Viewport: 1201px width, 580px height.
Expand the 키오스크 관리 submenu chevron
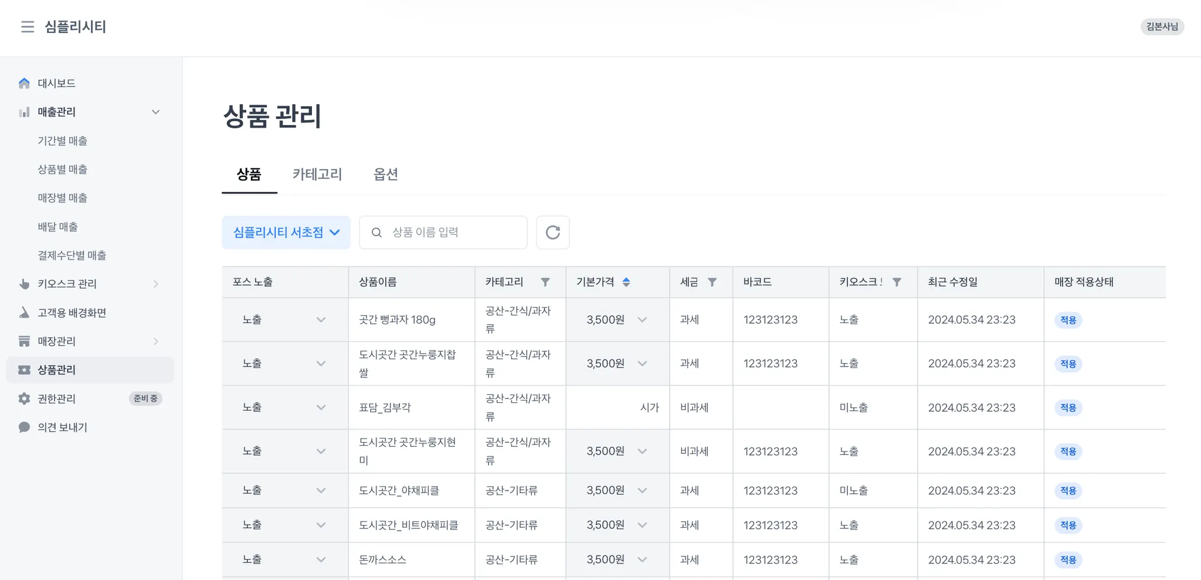(x=155, y=284)
